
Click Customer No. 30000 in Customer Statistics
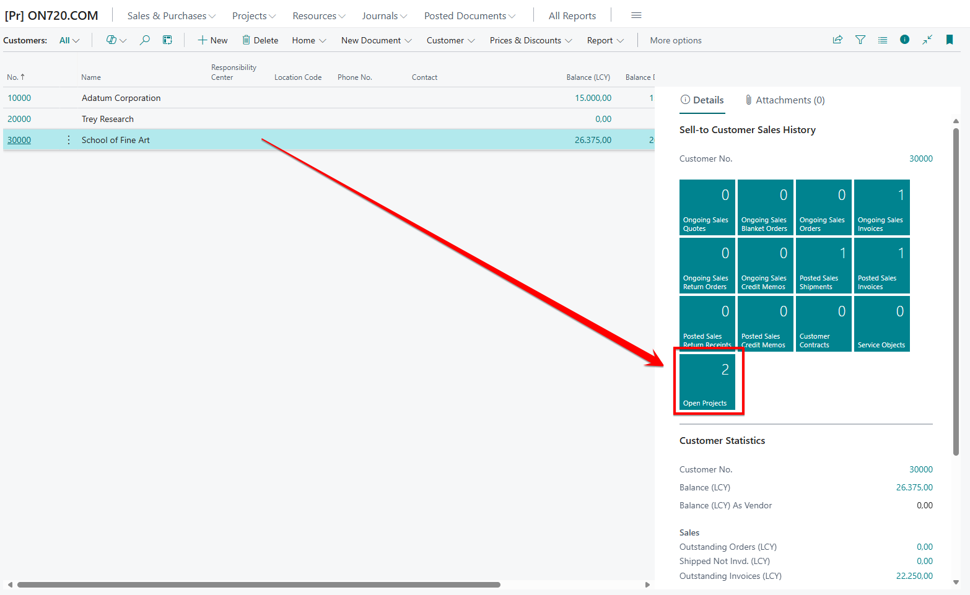tap(920, 469)
